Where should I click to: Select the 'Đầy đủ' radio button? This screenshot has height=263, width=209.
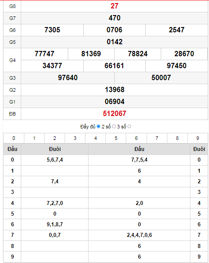pyautogui.click(x=98, y=127)
